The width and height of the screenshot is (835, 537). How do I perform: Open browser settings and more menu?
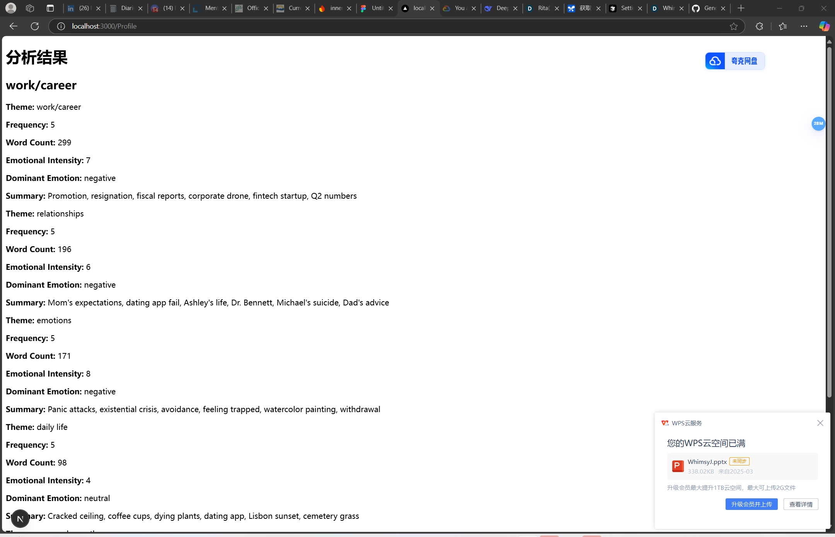[x=804, y=26]
